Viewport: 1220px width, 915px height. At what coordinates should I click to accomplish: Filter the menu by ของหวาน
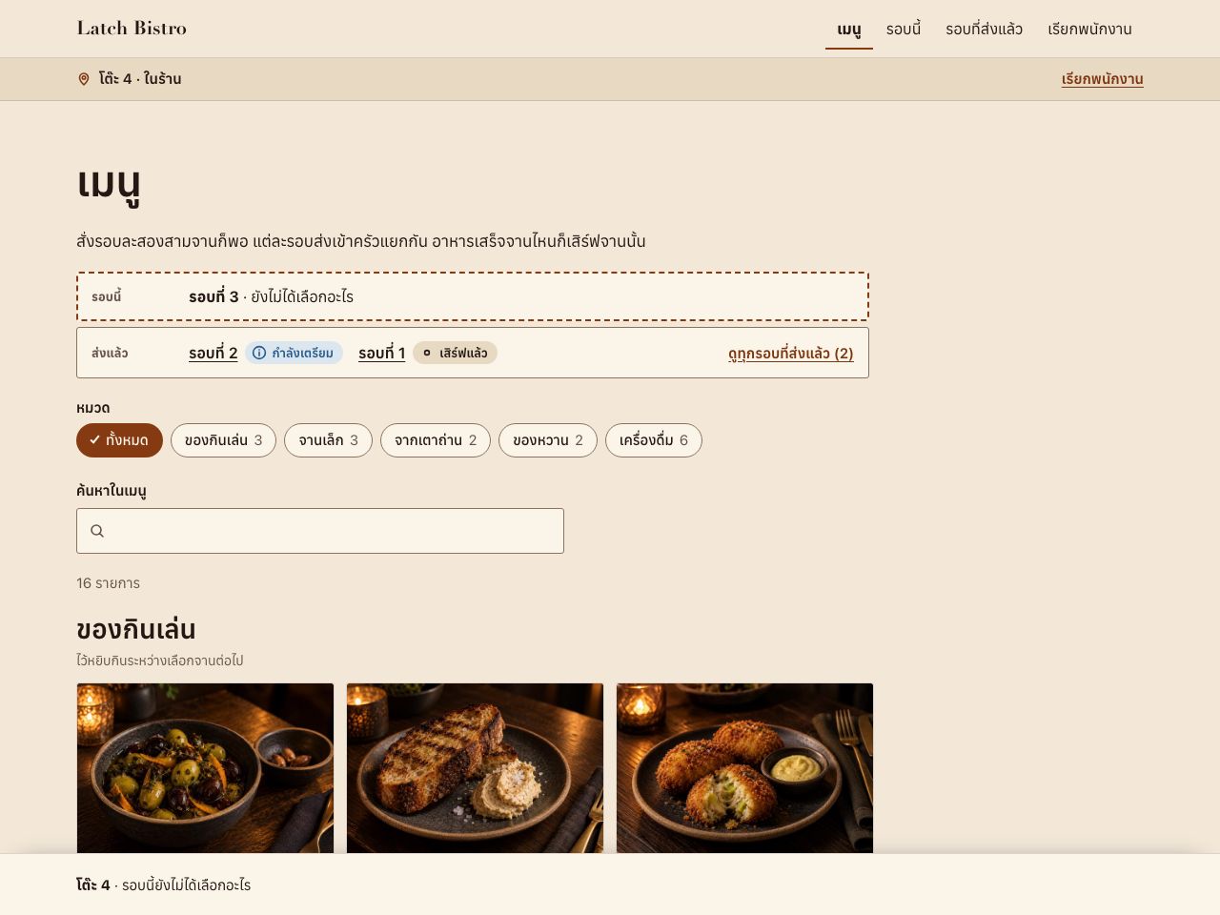pyautogui.click(x=548, y=440)
